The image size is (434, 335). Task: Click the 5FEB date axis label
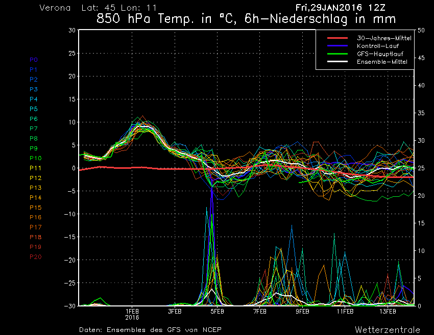click(x=218, y=312)
